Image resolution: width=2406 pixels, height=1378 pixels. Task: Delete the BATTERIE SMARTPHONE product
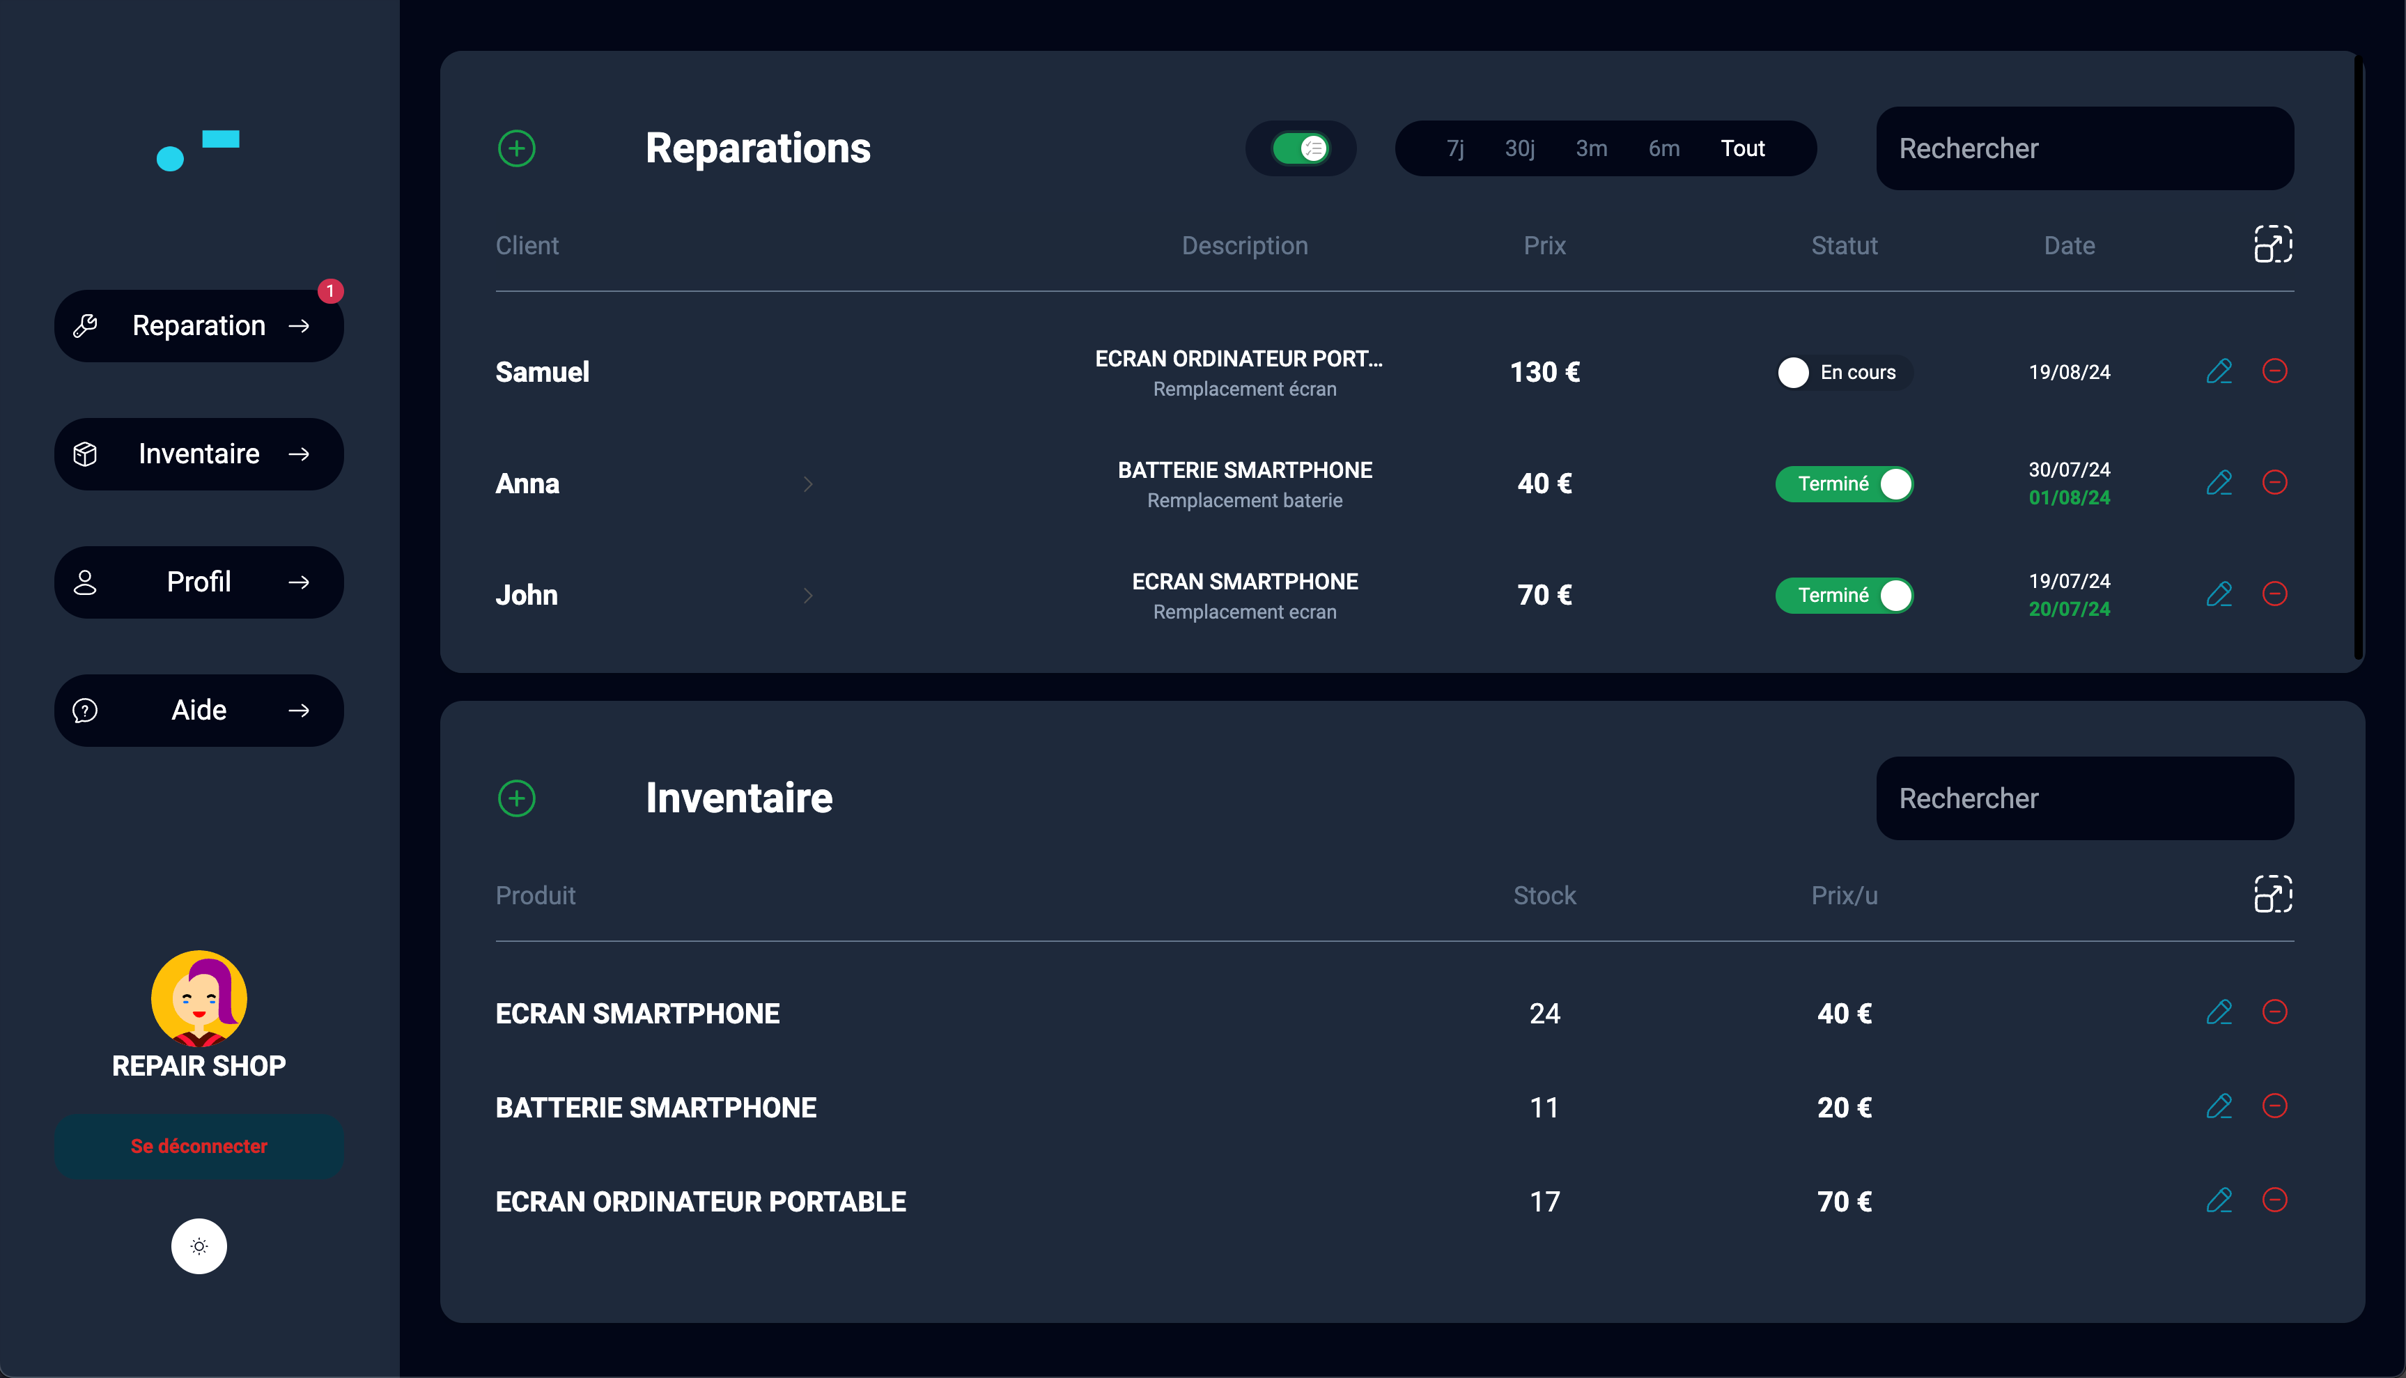[x=2274, y=1106]
